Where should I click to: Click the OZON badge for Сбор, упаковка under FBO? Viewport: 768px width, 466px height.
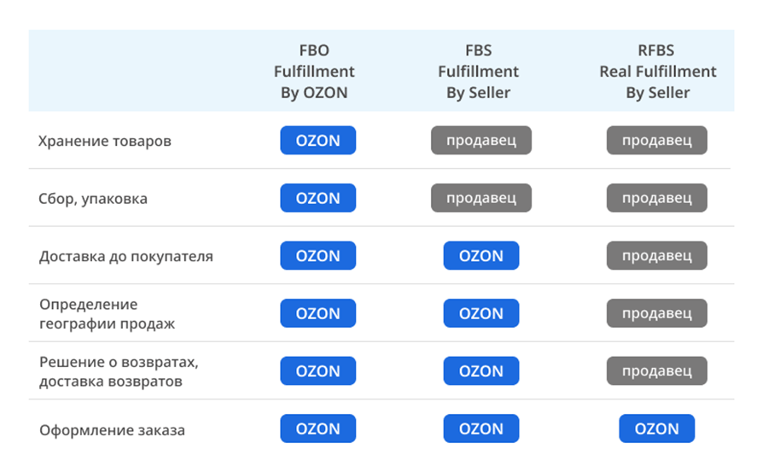click(318, 198)
